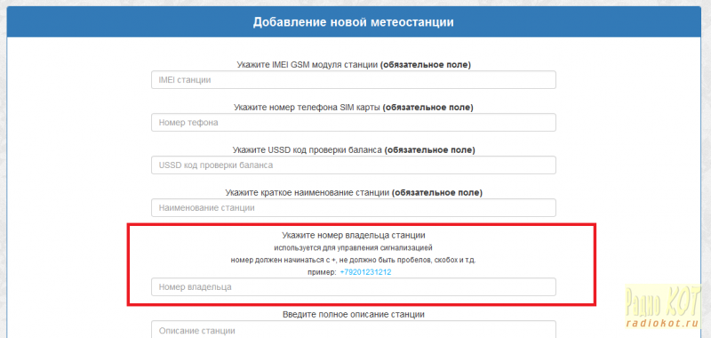Focus the Номер тефона input field
711x338 pixels.
[x=353, y=123]
